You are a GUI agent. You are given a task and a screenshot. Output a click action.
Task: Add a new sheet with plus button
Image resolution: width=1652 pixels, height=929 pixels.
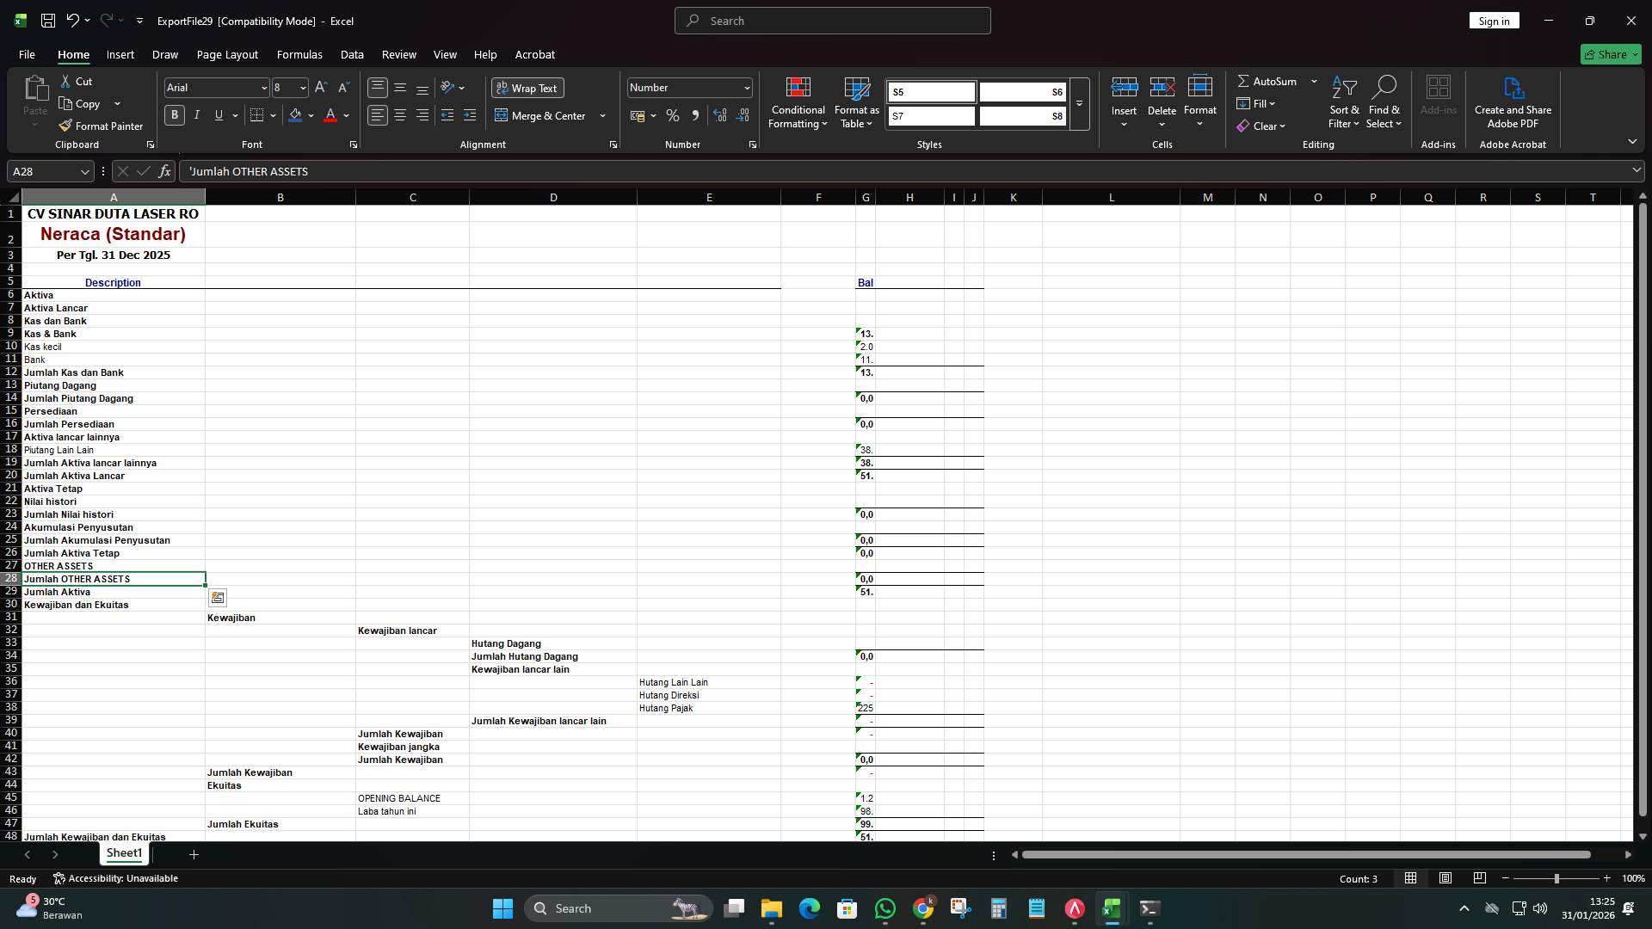pos(194,854)
